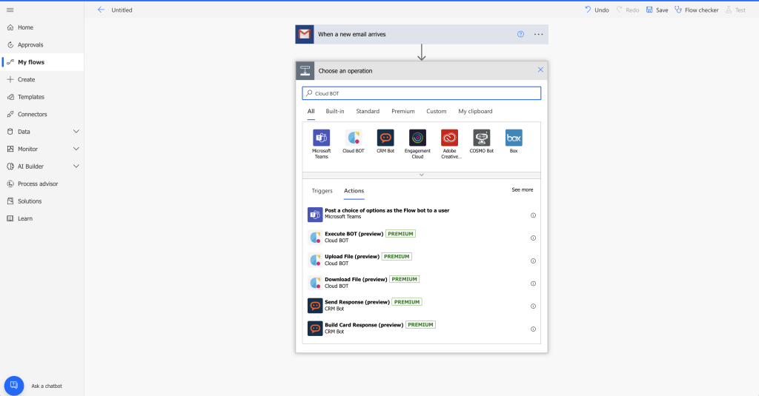Switch to the Premium tab
Screen dimensions: 759x396
(x=403, y=111)
